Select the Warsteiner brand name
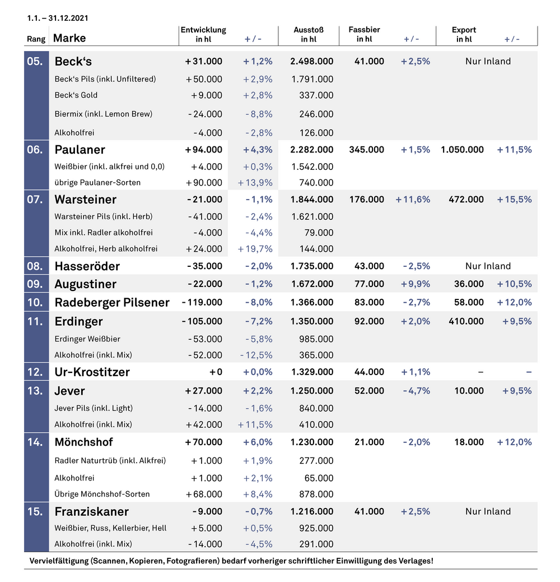This screenshot has width=560, height=582. point(85,200)
